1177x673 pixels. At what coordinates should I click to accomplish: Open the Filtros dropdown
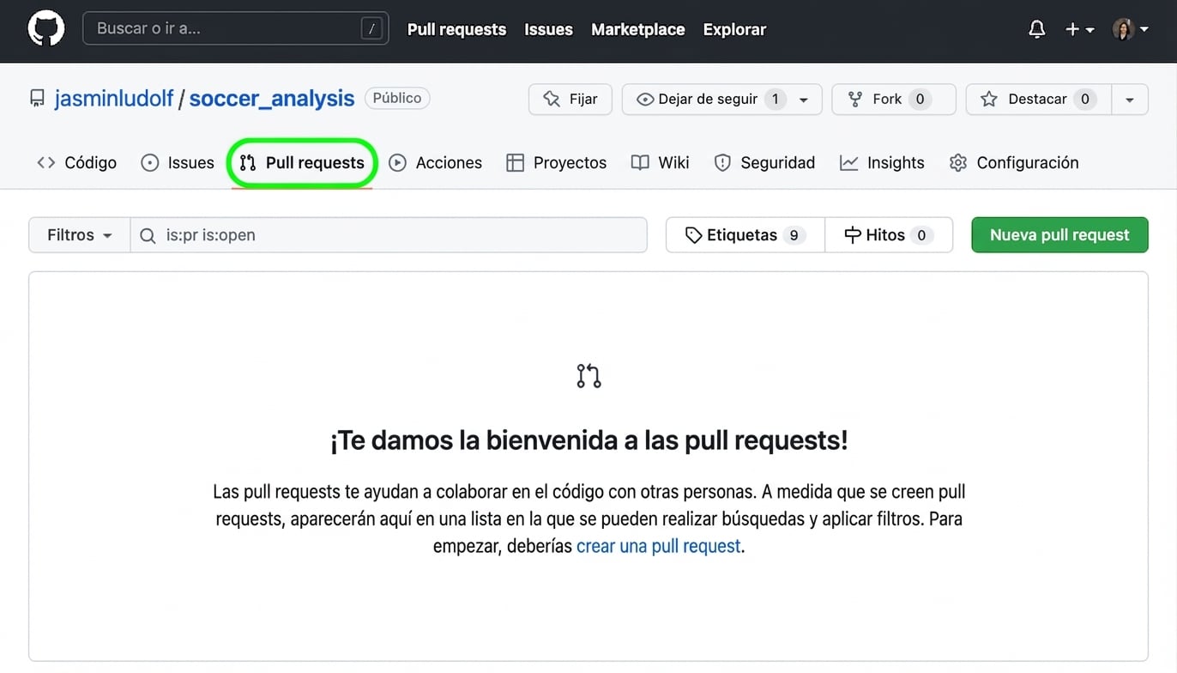coord(80,235)
